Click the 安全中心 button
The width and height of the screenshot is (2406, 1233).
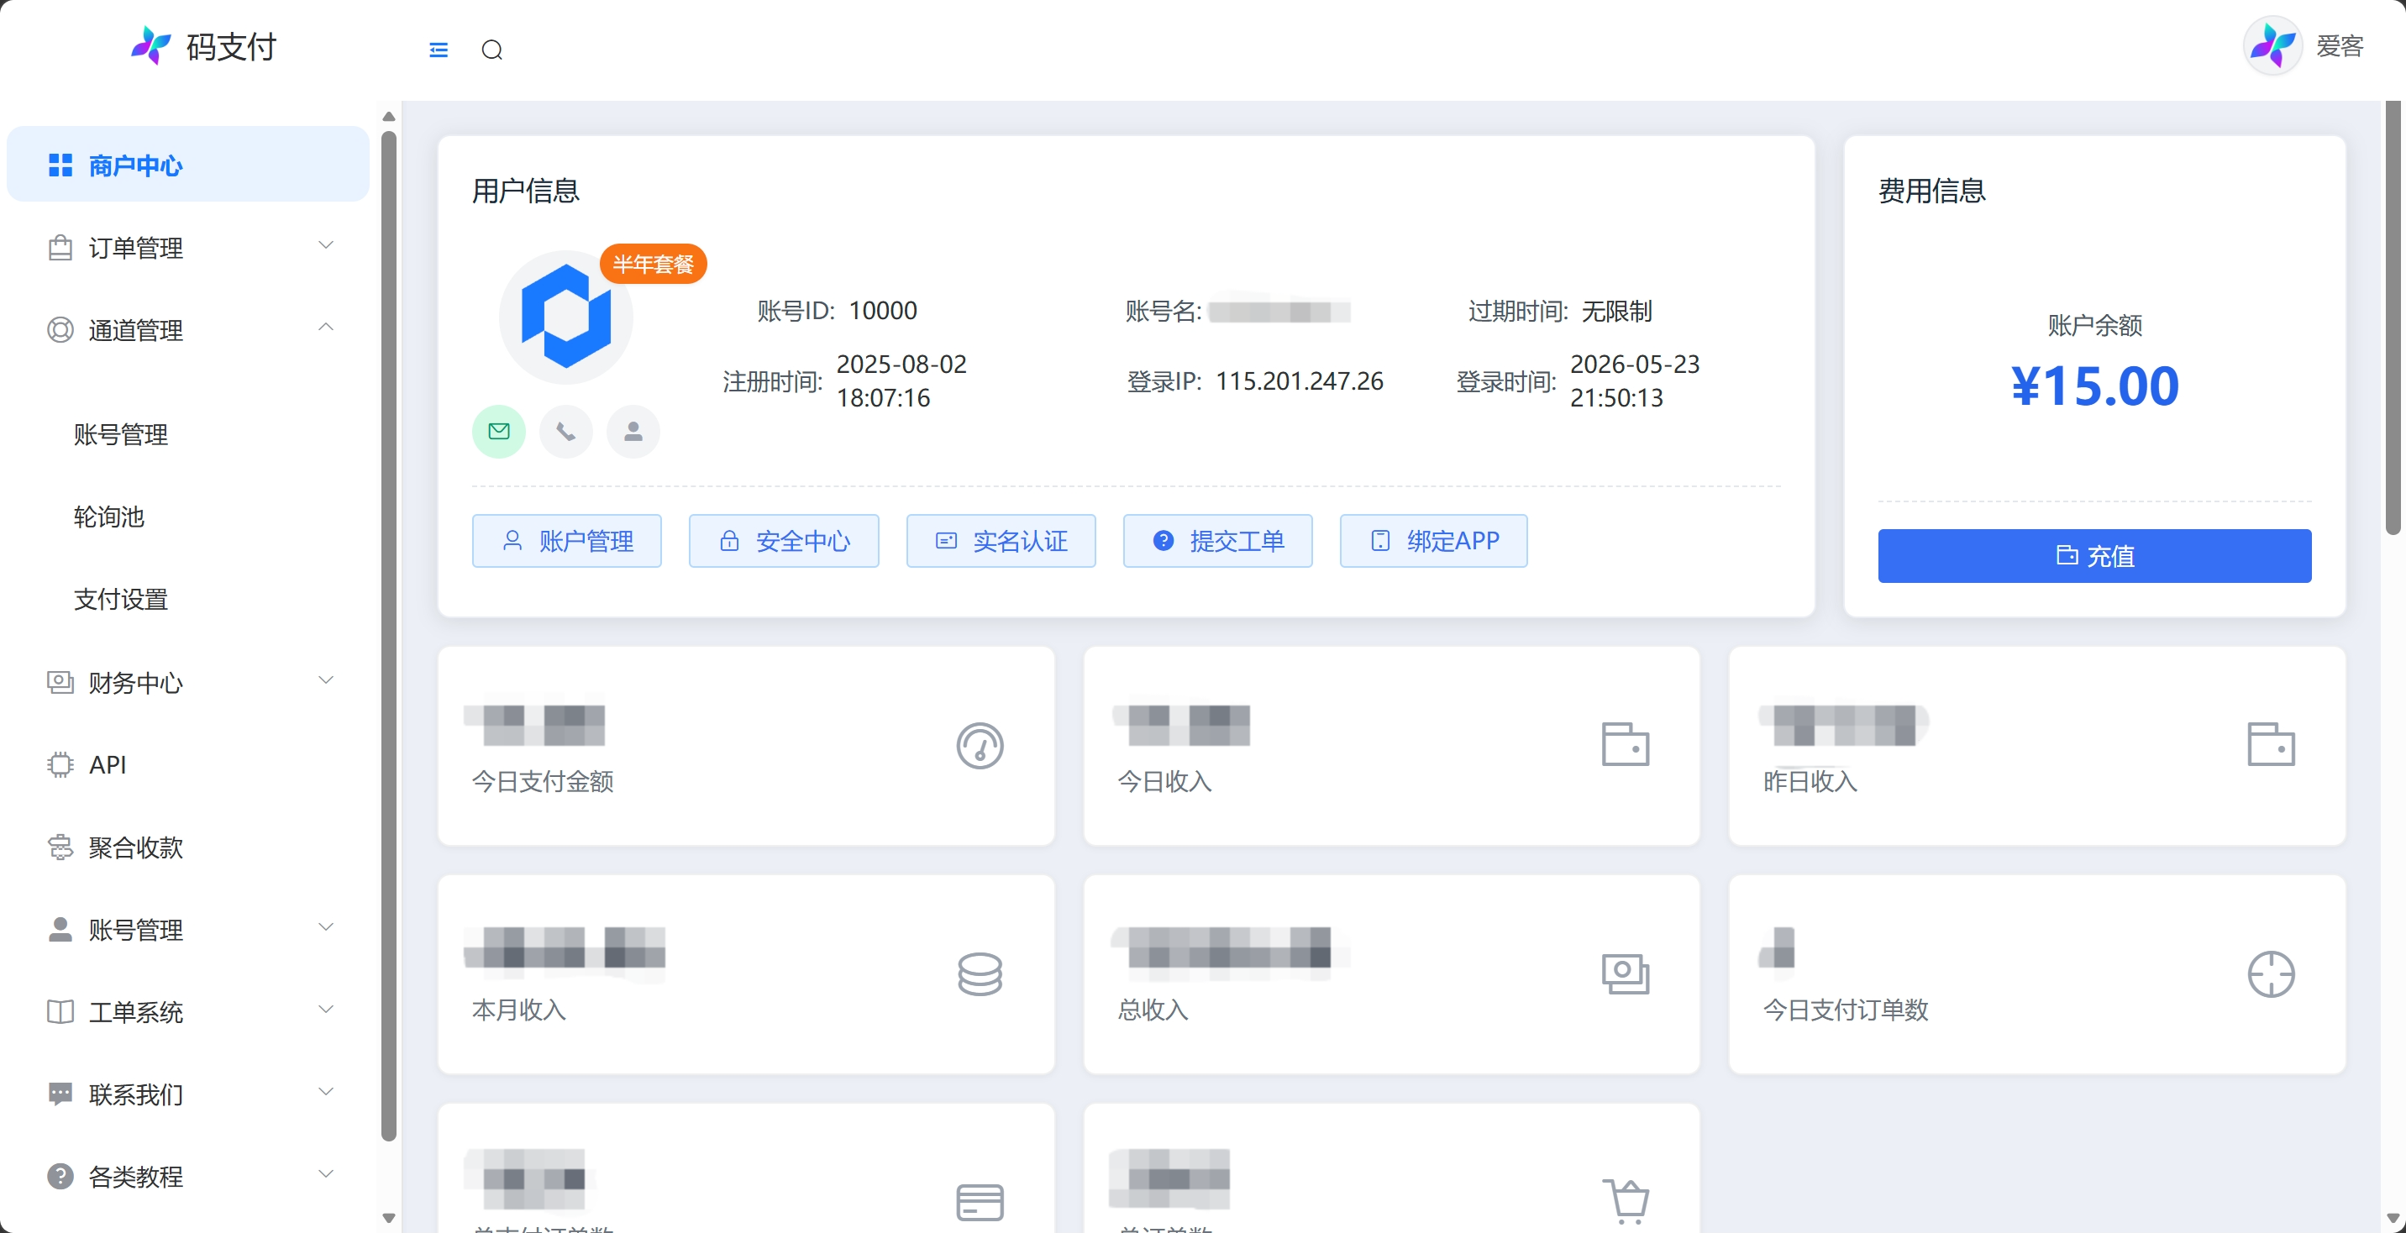click(x=784, y=541)
